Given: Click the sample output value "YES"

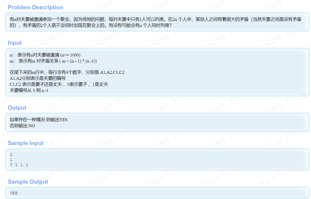Looking at the screenshot, I should point(14,193).
